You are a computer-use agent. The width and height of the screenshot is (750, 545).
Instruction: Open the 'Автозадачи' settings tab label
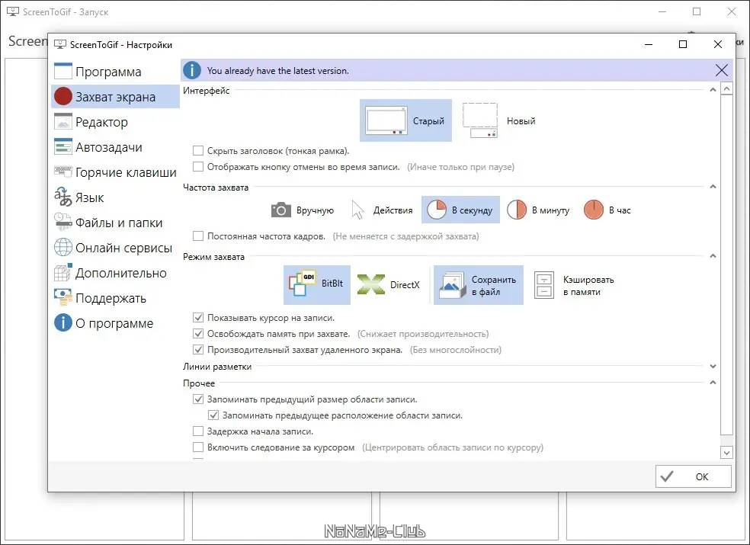(x=109, y=147)
